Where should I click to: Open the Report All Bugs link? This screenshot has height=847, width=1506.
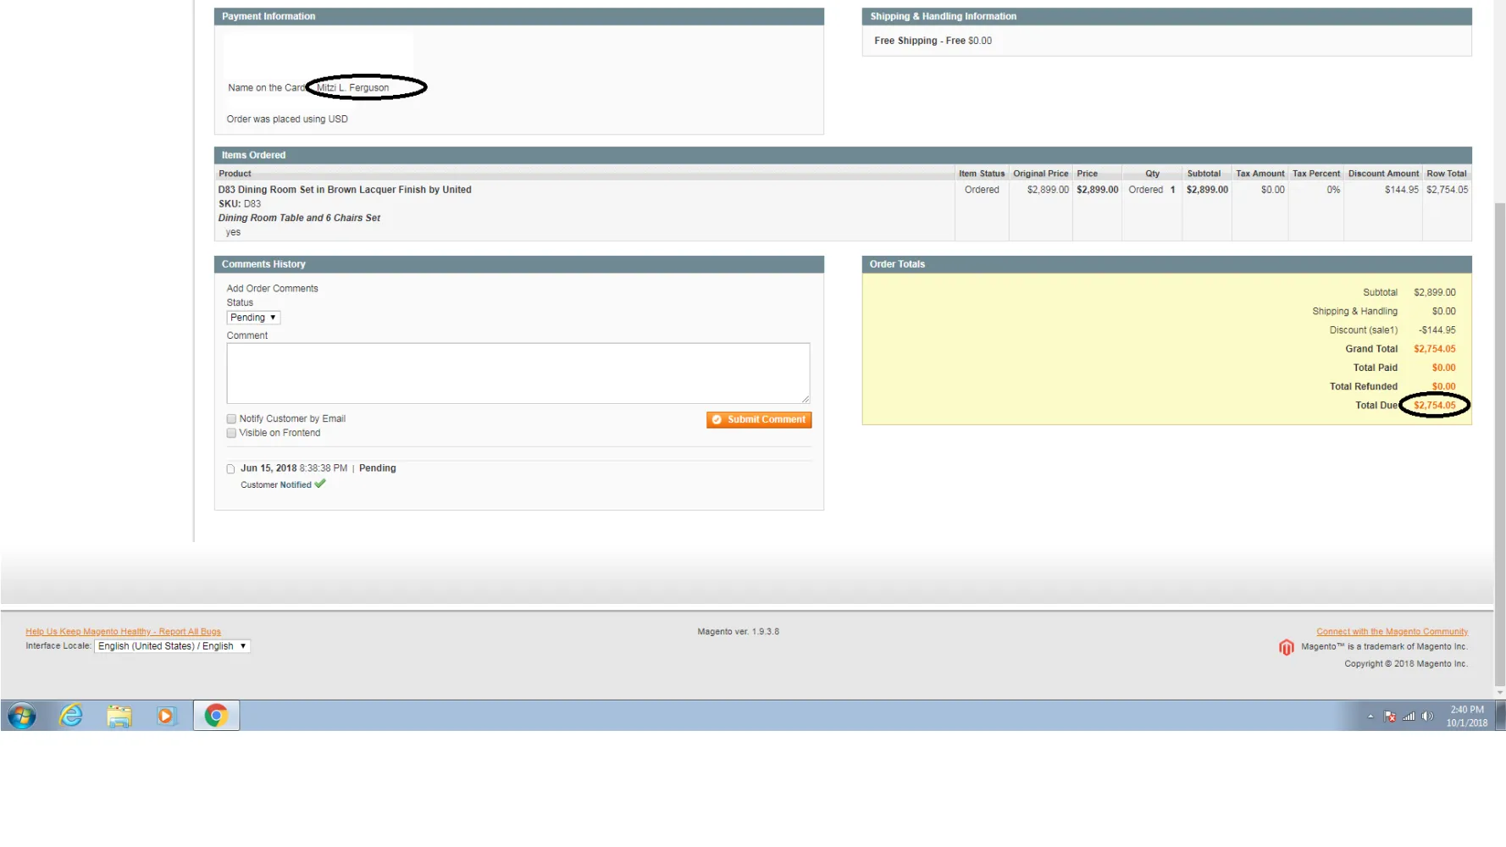tap(123, 631)
